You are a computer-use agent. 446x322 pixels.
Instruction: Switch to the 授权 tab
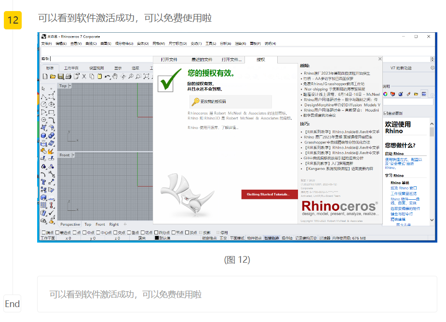pyautogui.click(x=261, y=60)
